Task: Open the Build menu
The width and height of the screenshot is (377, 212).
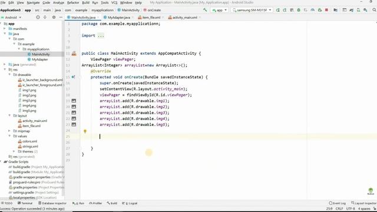Action: 85,2
